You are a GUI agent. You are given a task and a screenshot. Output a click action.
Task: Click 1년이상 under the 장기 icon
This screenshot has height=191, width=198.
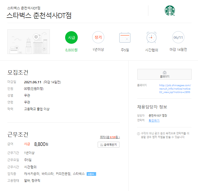pos(98,50)
